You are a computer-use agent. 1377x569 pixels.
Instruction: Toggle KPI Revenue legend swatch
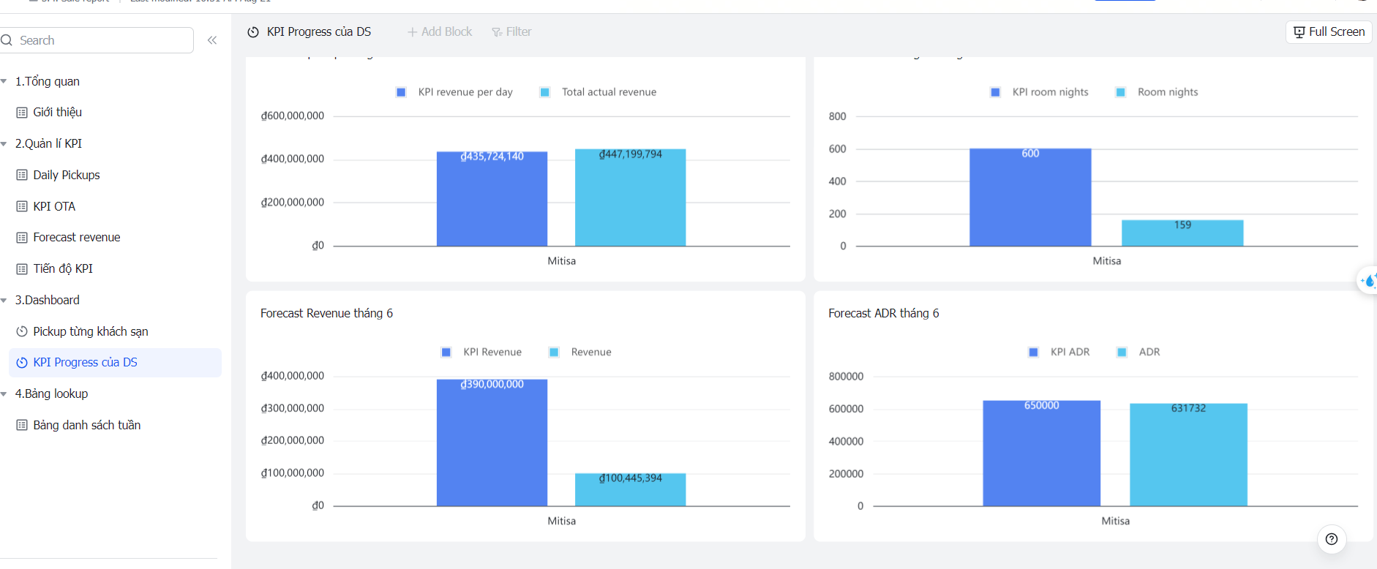446,353
